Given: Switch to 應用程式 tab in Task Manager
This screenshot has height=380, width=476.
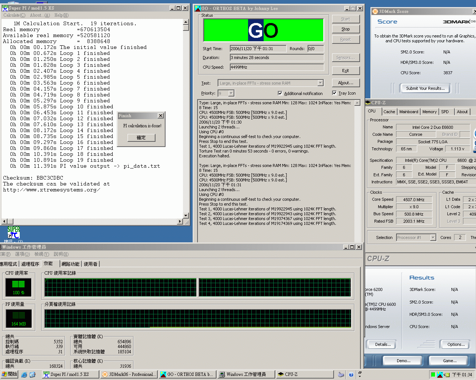Looking at the screenshot, I should coord(9,264).
